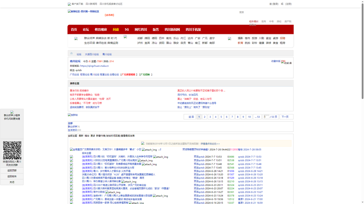Click the 校外培训 hot search link

pos(254,21)
